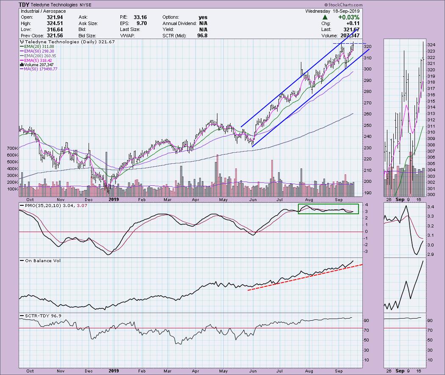Click the TDY ticker symbol in the title

coord(24,5)
